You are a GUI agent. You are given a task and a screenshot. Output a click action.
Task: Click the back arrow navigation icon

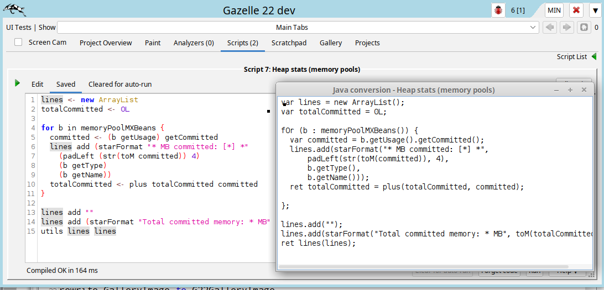click(549, 27)
